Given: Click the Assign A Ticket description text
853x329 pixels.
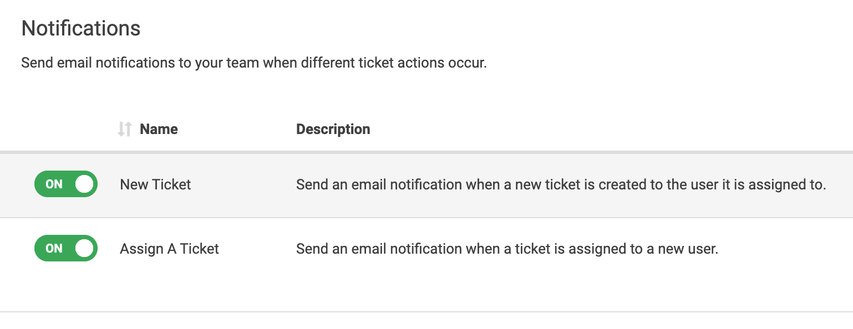Looking at the screenshot, I should pos(507,249).
